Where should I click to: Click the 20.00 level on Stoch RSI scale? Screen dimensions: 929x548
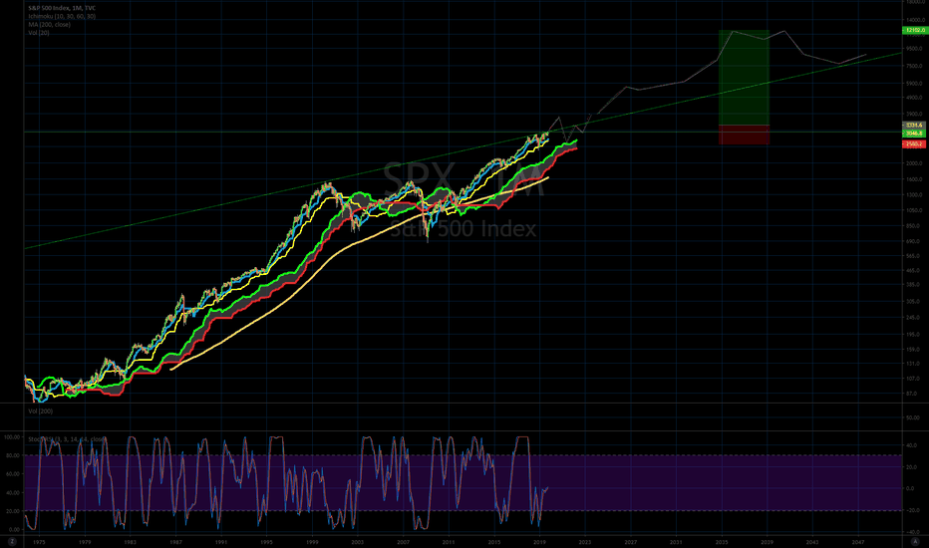(12, 511)
